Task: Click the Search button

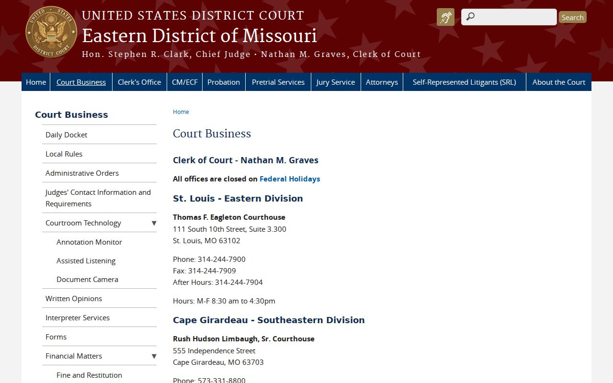Action: tap(572, 17)
